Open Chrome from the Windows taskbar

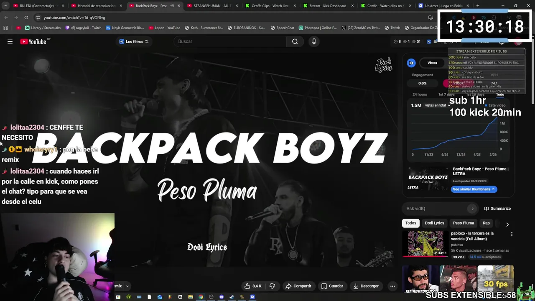(201, 297)
